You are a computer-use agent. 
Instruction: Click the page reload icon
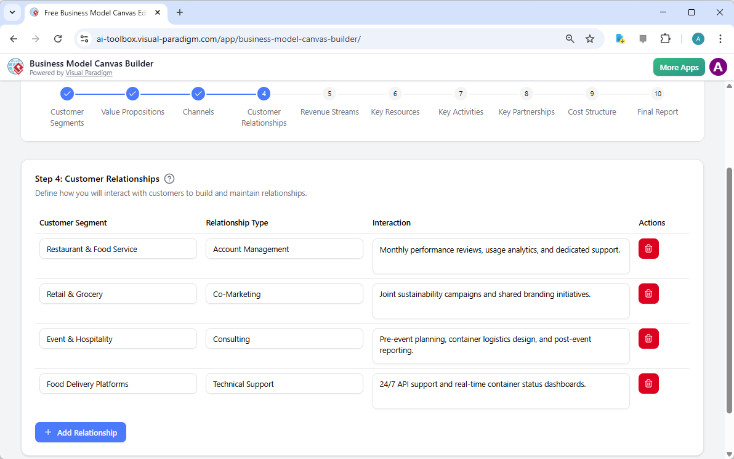pos(58,38)
